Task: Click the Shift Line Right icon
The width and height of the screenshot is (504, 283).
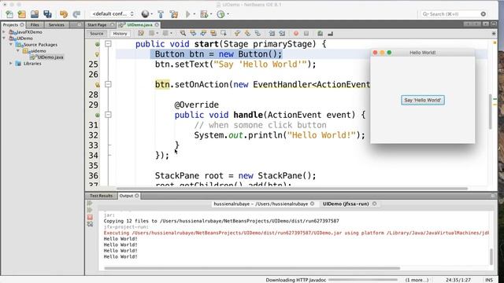Action: (282, 33)
